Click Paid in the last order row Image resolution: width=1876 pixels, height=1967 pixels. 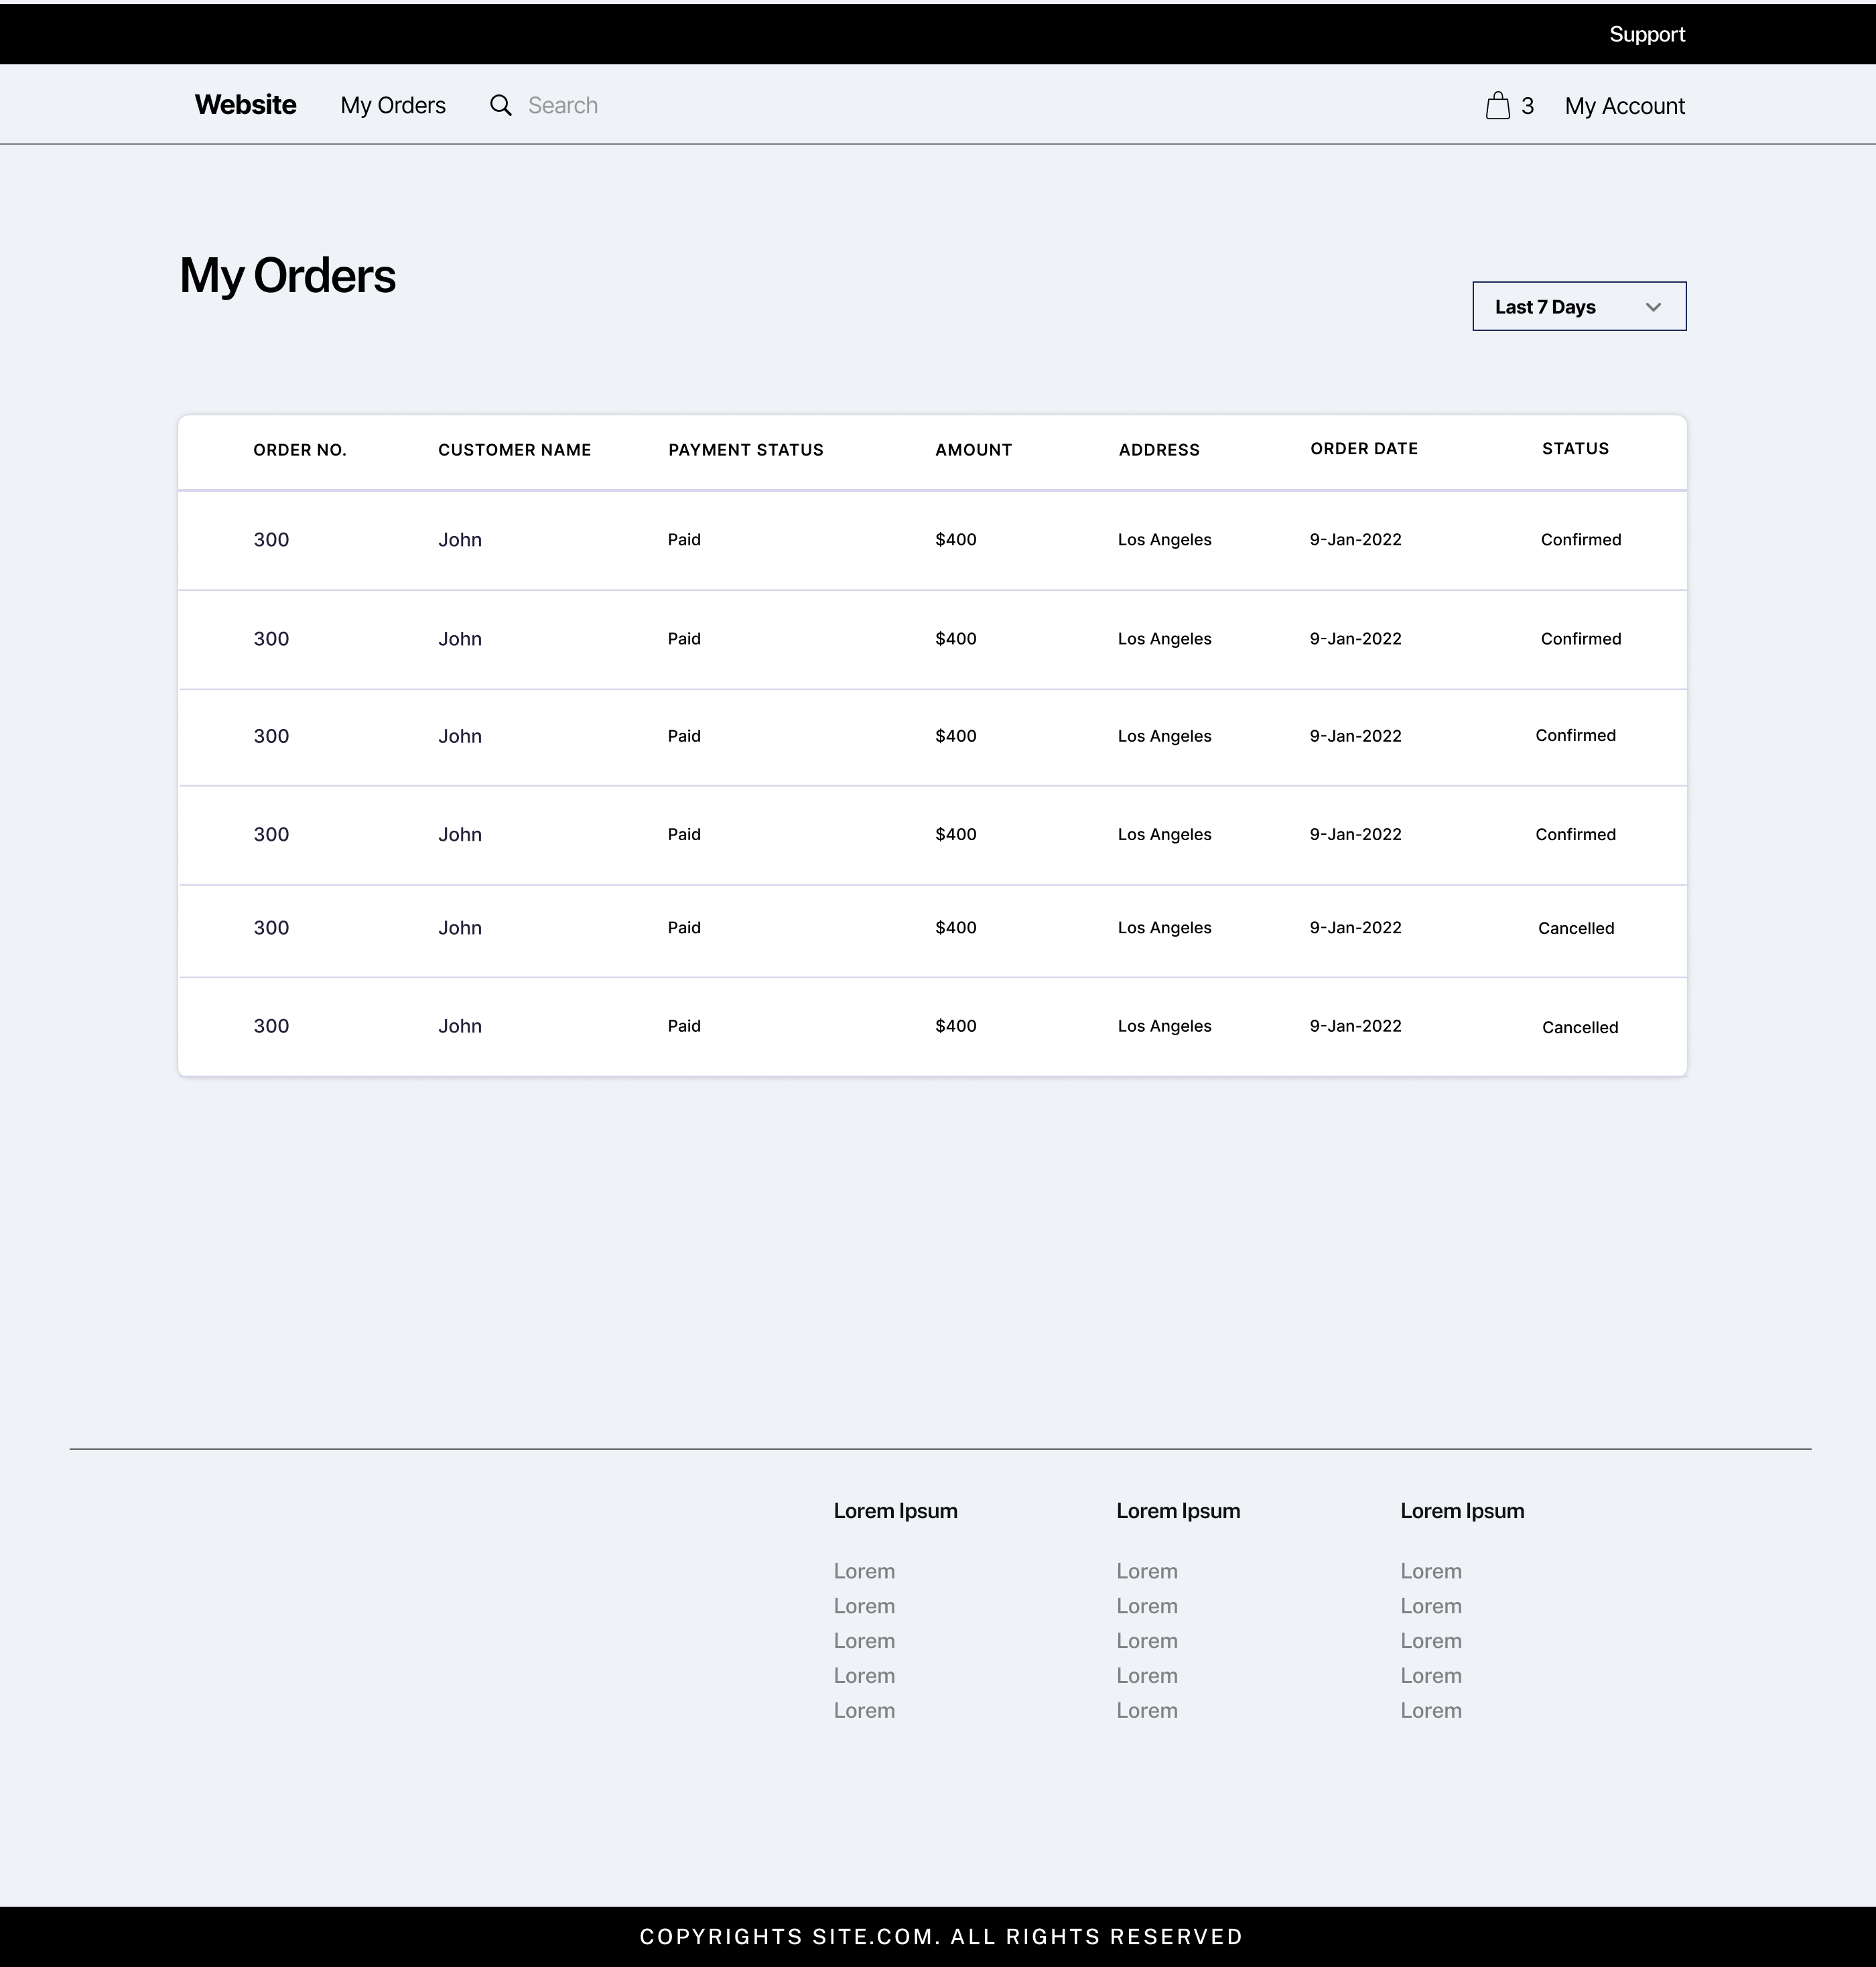pos(684,1027)
